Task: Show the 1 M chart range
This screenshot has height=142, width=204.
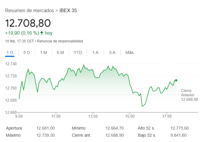Action: 44,52
